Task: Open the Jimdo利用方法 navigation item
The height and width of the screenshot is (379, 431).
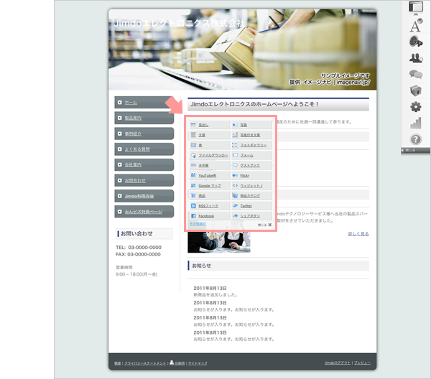Action: click(144, 196)
